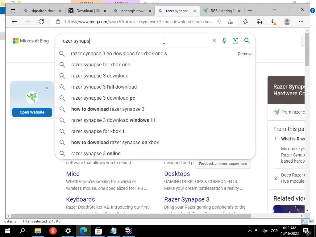This screenshot has height=237, width=316.
Task: Open Edge Settings and more menu
Action: [301, 22]
